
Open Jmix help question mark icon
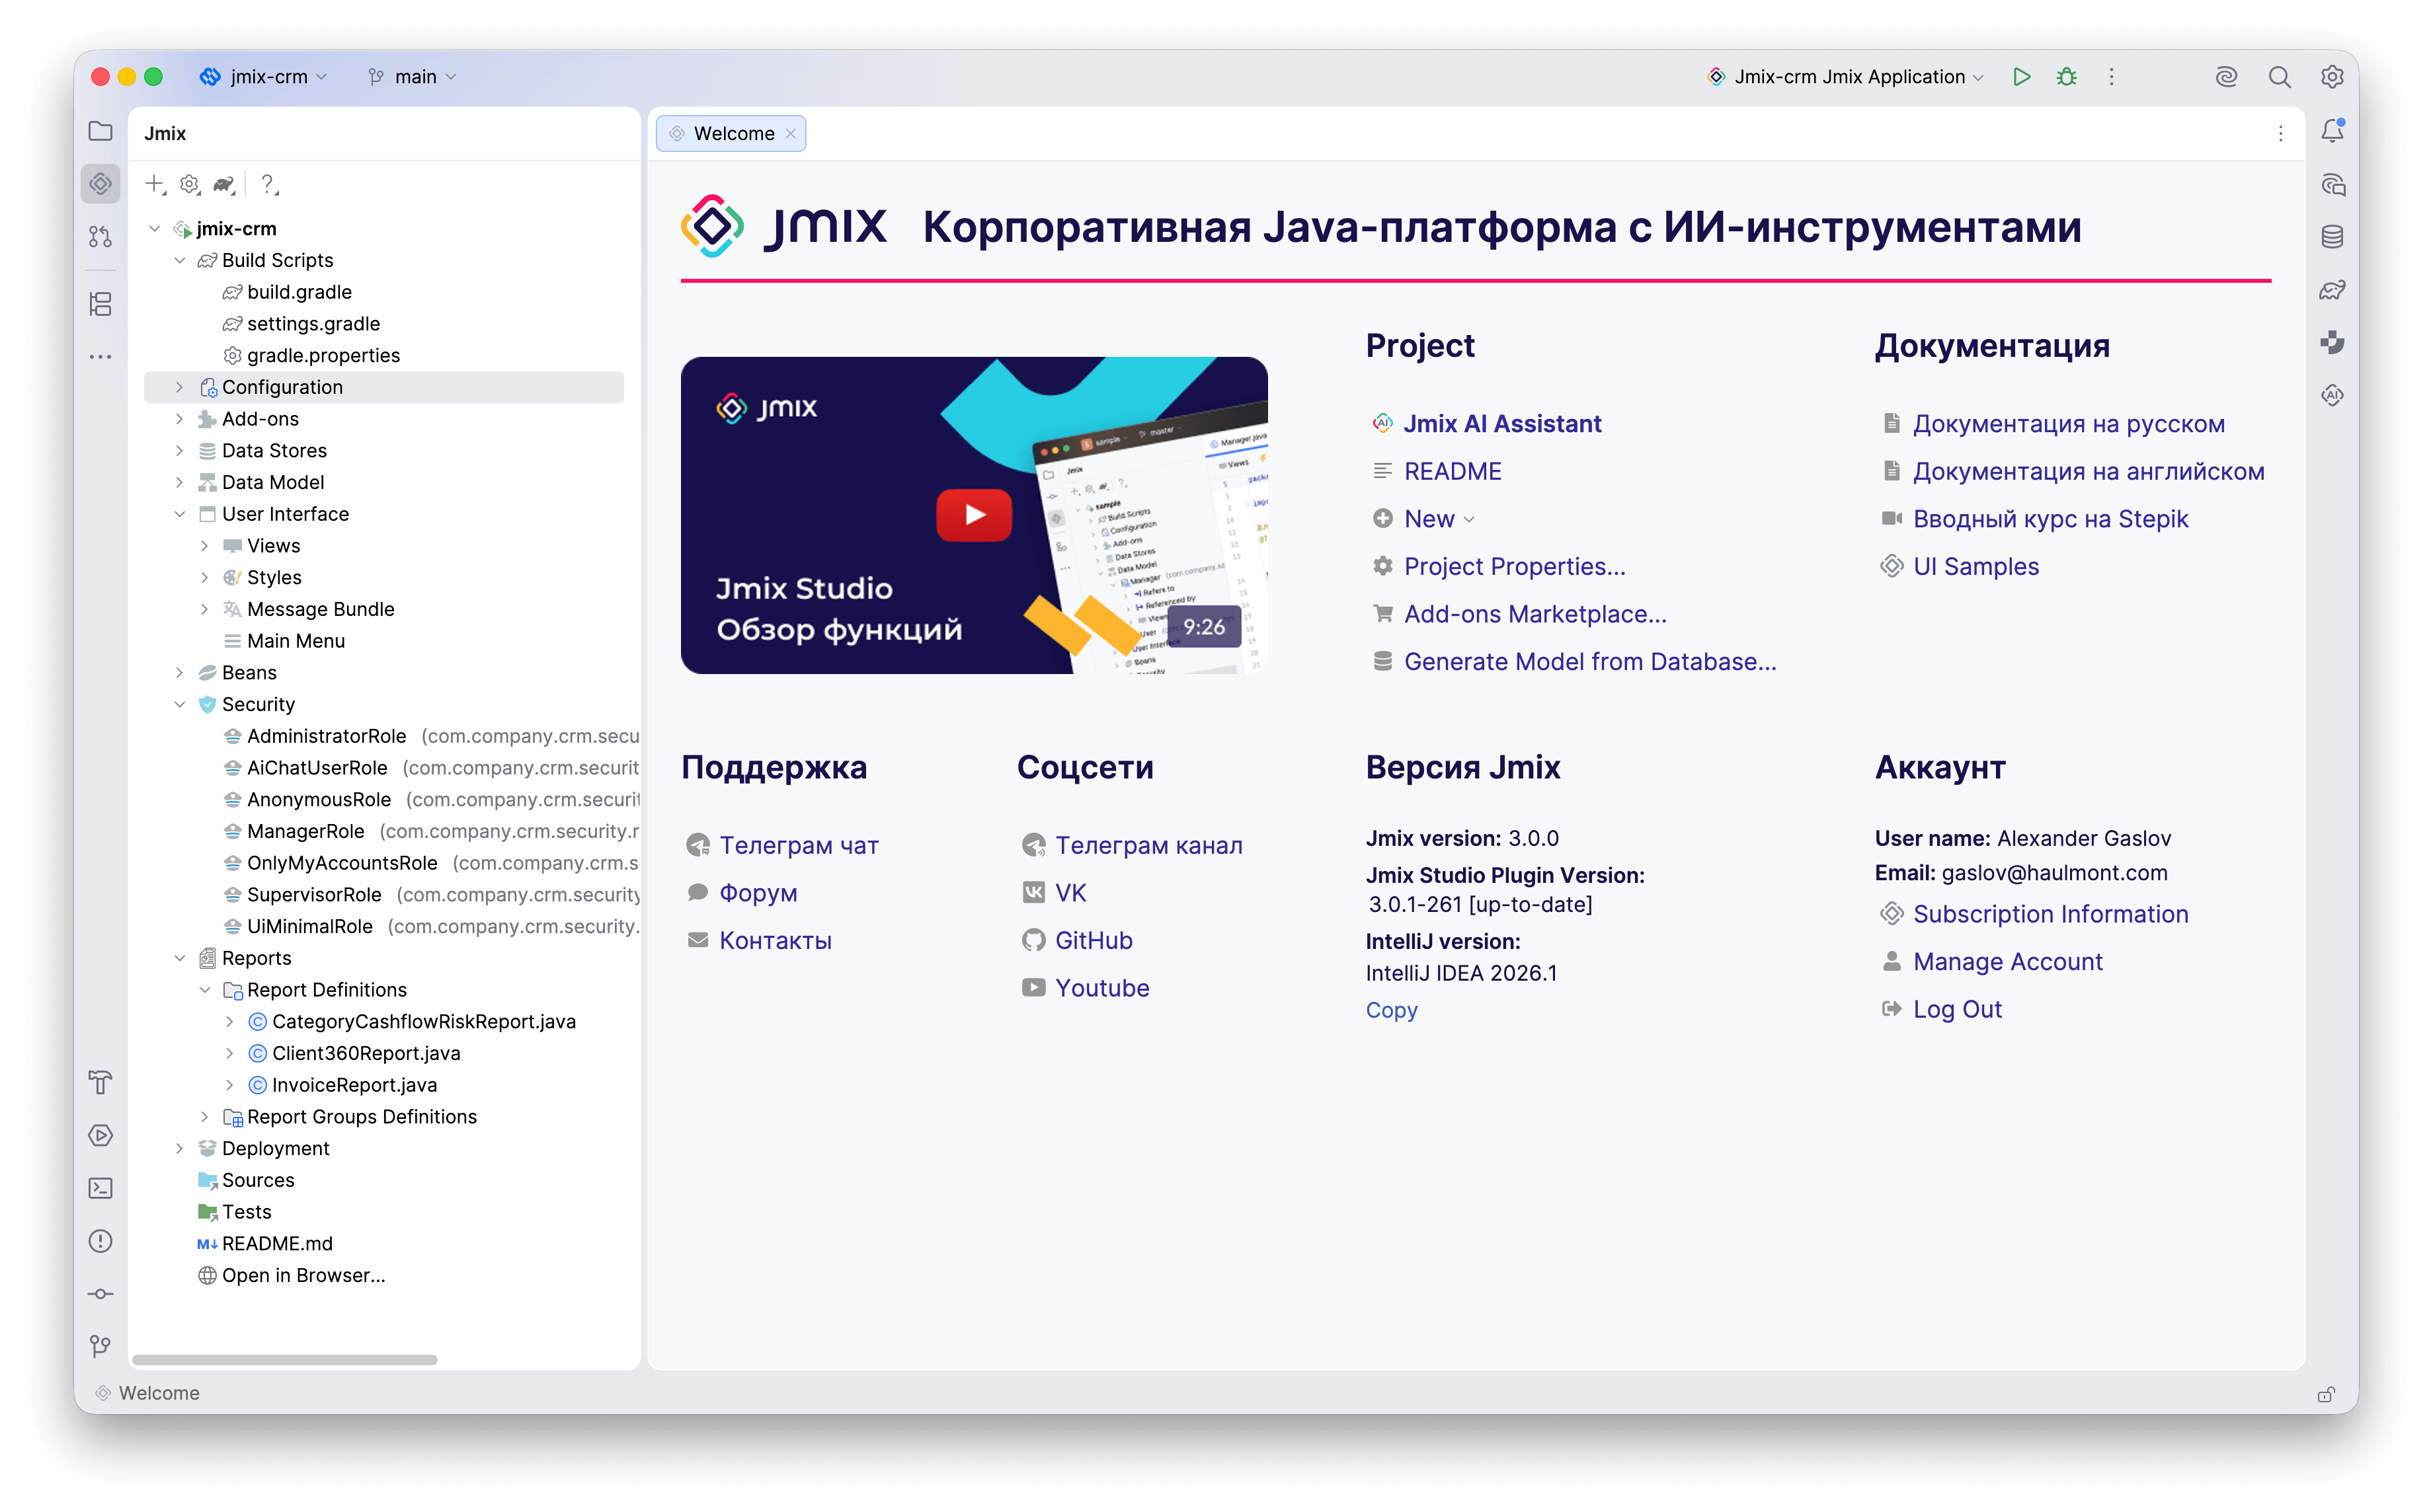click(x=268, y=184)
